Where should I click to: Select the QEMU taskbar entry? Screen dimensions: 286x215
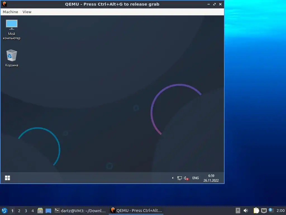click(x=136, y=211)
